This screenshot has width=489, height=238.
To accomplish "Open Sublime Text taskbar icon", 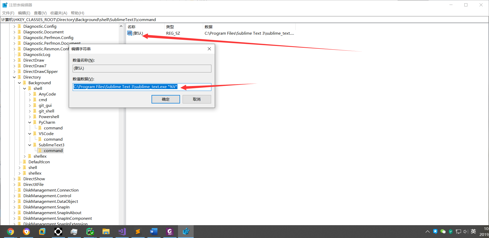I will 138,232.
